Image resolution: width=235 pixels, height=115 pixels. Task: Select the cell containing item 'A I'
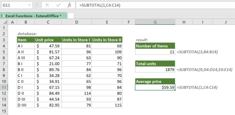coord(26,46)
